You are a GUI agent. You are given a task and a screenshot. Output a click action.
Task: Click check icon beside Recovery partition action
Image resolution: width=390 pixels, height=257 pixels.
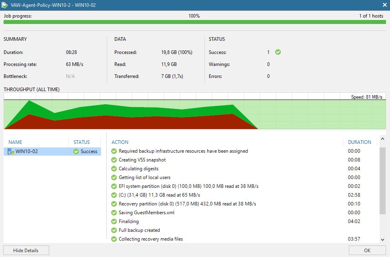(x=114, y=204)
